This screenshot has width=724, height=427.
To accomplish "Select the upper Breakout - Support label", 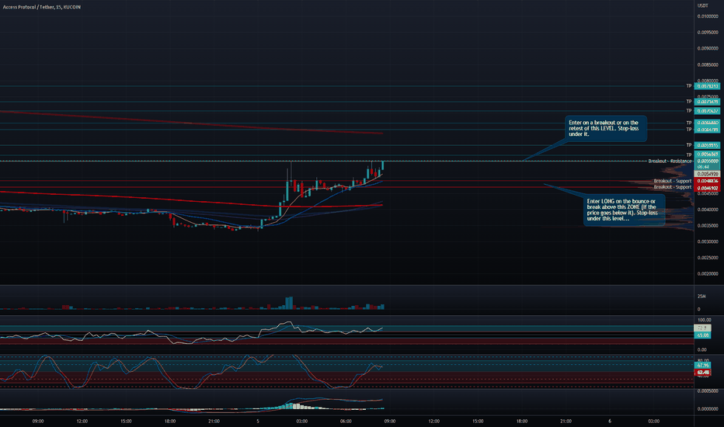I will pos(672,181).
